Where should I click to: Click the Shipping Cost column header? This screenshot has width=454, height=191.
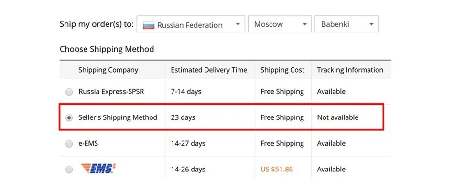[x=282, y=70]
